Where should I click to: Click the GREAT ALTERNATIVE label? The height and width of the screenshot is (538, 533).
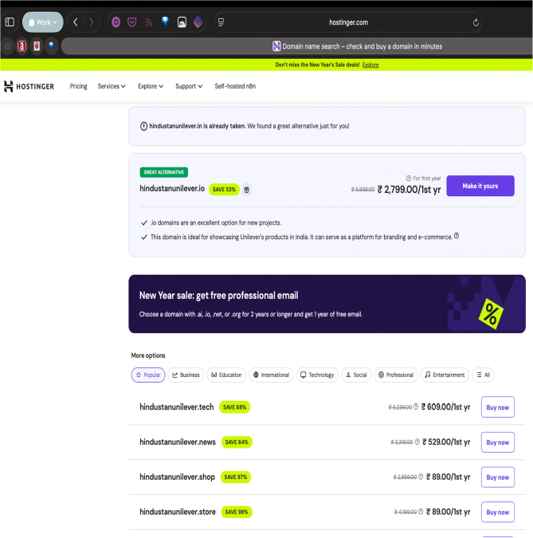click(x=163, y=172)
